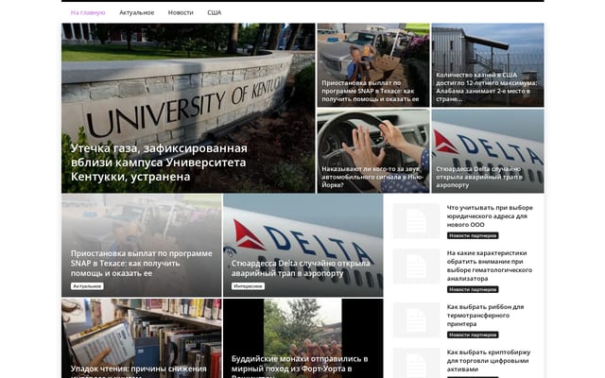This screenshot has height=378, width=605.
Task: Open large SNAP Texas card headline with Актуальное tag
Action: click(x=141, y=264)
